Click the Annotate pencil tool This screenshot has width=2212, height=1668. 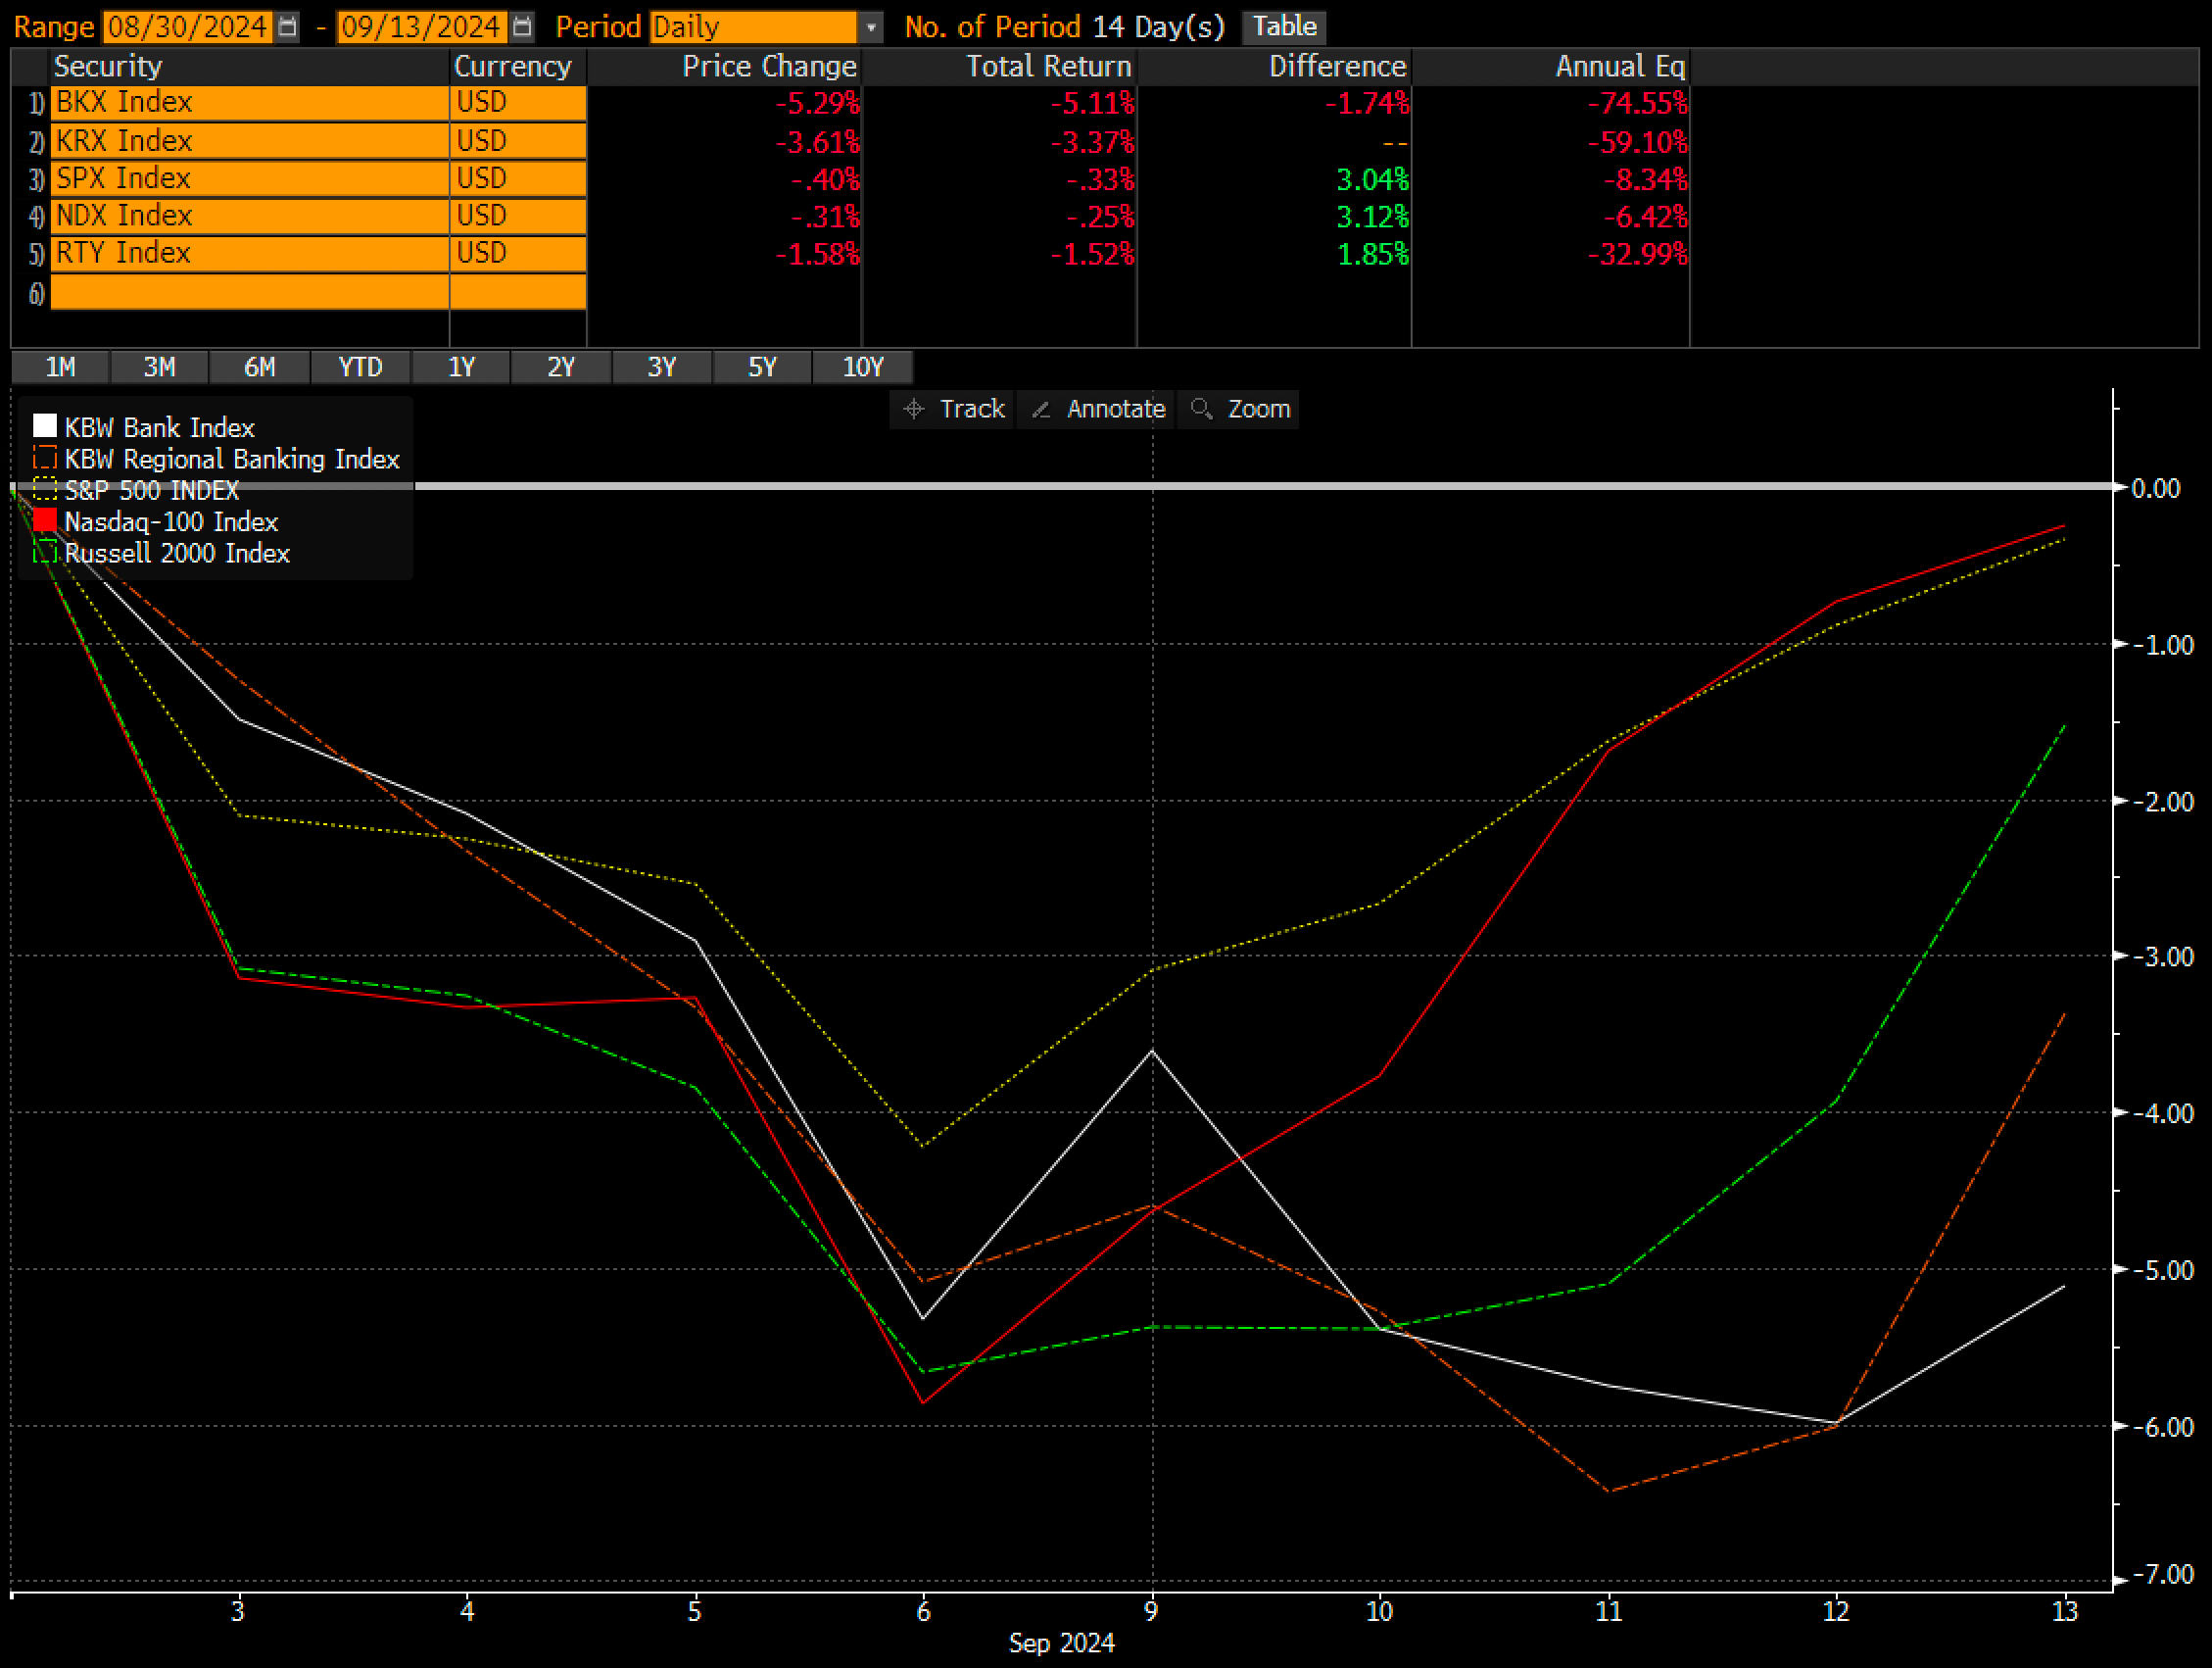coord(1097,410)
